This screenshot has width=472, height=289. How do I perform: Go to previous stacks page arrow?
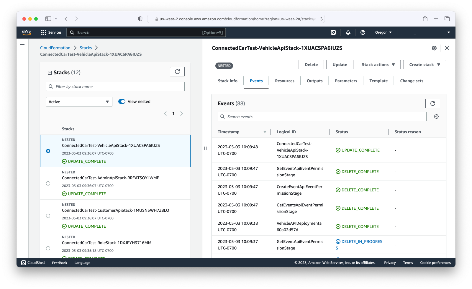point(165,114)
